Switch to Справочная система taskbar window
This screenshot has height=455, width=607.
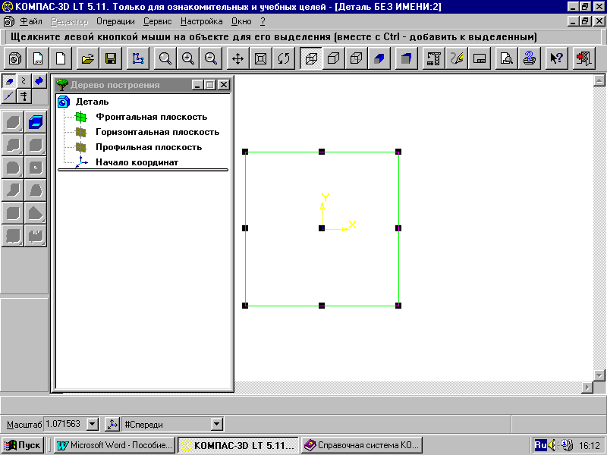click(x=362, y=445)
